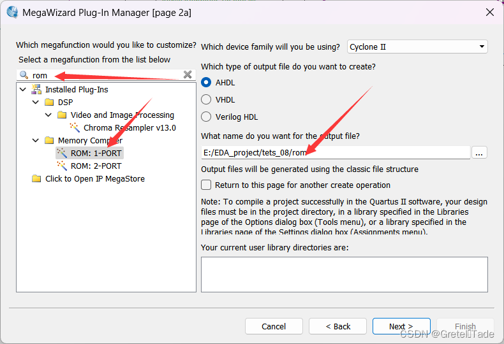Select Chroma Resampler v13.0
This screenshot has width=504, height=344.
pyautogui.click(x=130, y=127)
